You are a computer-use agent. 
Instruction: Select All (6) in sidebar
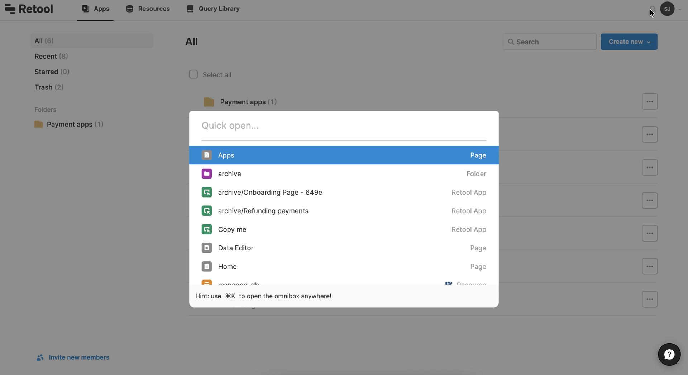[x=92, y=41]
